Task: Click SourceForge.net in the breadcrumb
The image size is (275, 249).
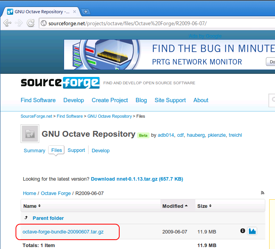Action: [36, 116]
